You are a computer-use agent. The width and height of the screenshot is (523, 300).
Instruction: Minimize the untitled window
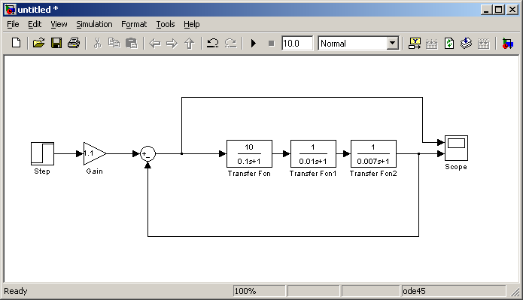tap(486, 10)
